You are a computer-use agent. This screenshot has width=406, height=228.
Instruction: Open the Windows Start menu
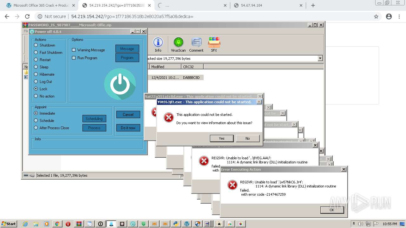click(x=9, y=224)
